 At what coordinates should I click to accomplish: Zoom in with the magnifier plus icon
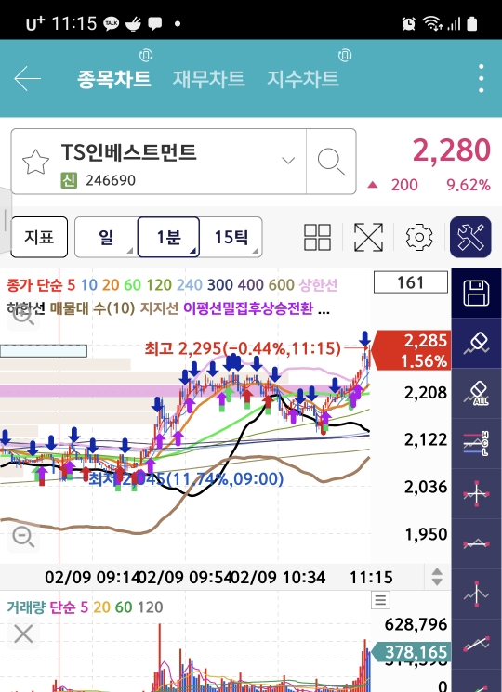point(23,313)
